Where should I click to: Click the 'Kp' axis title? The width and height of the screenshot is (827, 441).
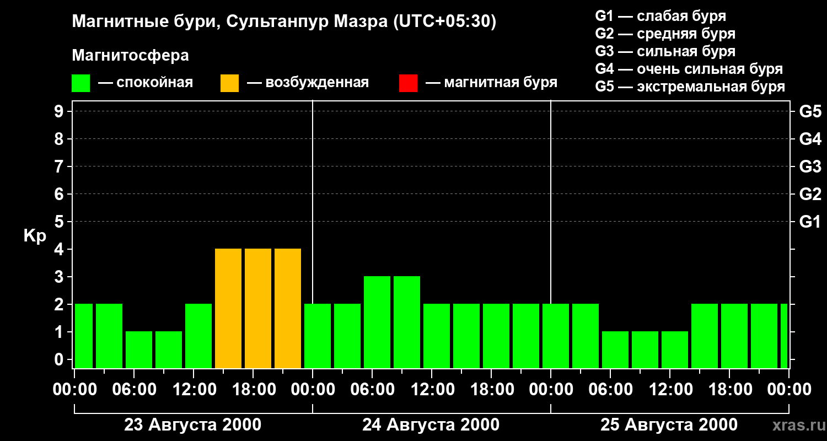pos(35,236)
